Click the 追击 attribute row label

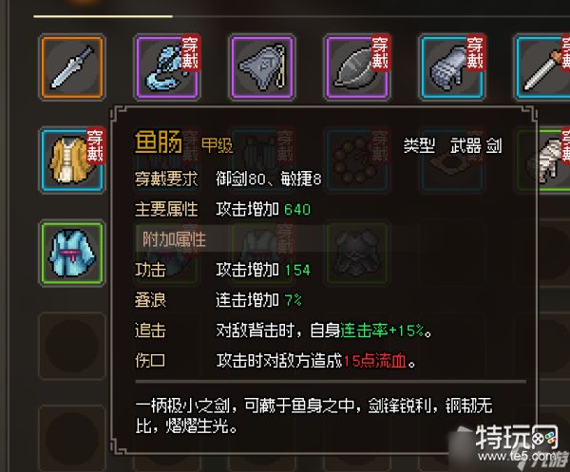150,330
